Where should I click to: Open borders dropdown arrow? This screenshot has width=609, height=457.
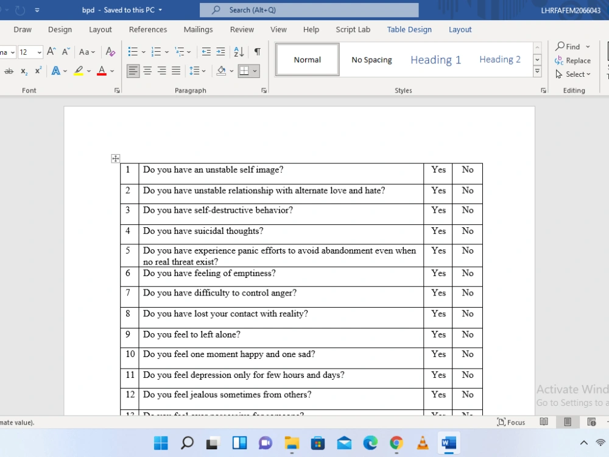pos(255,71)
